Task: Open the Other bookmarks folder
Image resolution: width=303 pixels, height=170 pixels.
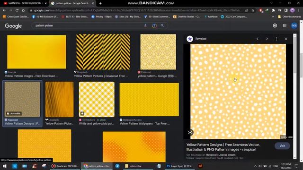Action: tap(289, 17)
